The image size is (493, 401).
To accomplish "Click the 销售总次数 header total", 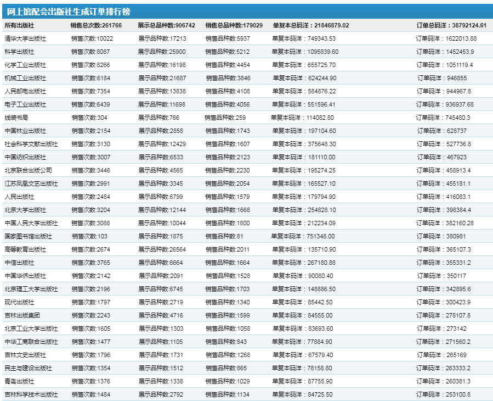I will [x=96, y=25].
